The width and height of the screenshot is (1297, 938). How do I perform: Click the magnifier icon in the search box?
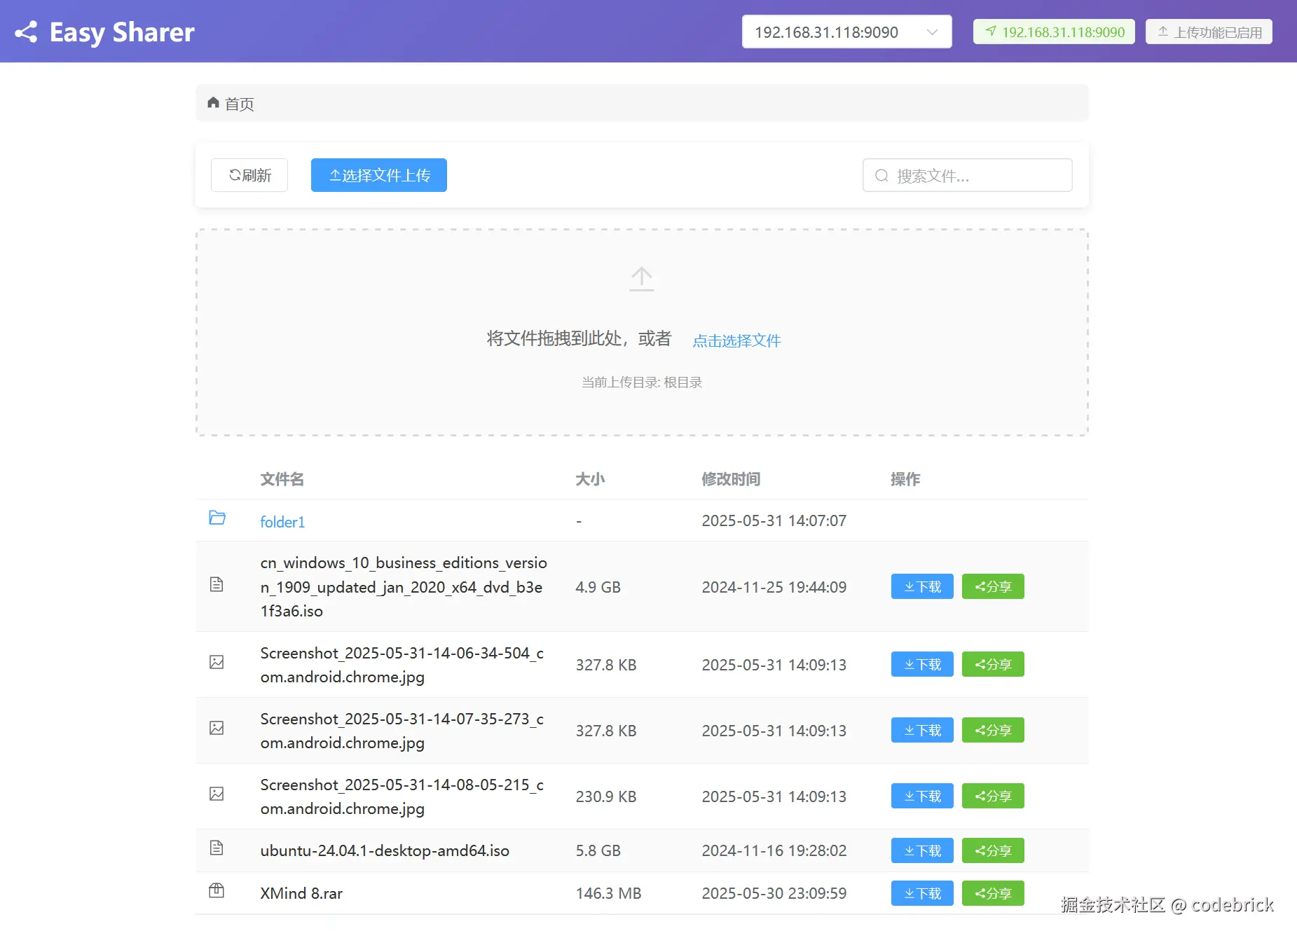pos(881,176)
